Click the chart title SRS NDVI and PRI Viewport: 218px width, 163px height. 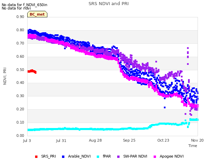tap(109, 4)
